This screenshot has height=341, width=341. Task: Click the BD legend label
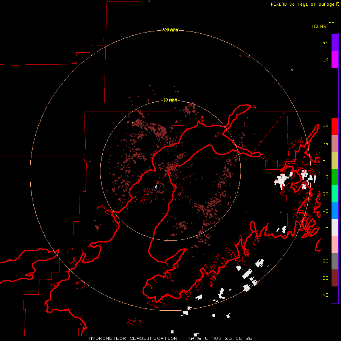point(325,161)
